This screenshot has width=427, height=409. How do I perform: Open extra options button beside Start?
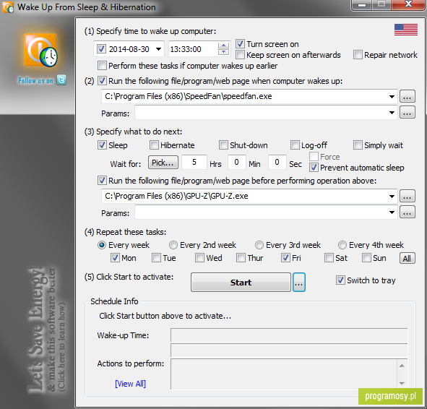[298, 283]
